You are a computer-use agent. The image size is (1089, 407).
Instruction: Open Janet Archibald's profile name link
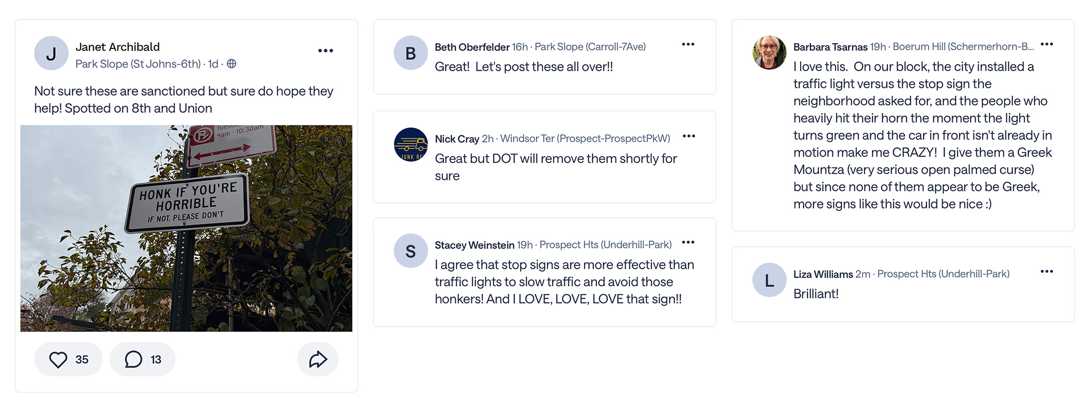click(x=118, y=47)
